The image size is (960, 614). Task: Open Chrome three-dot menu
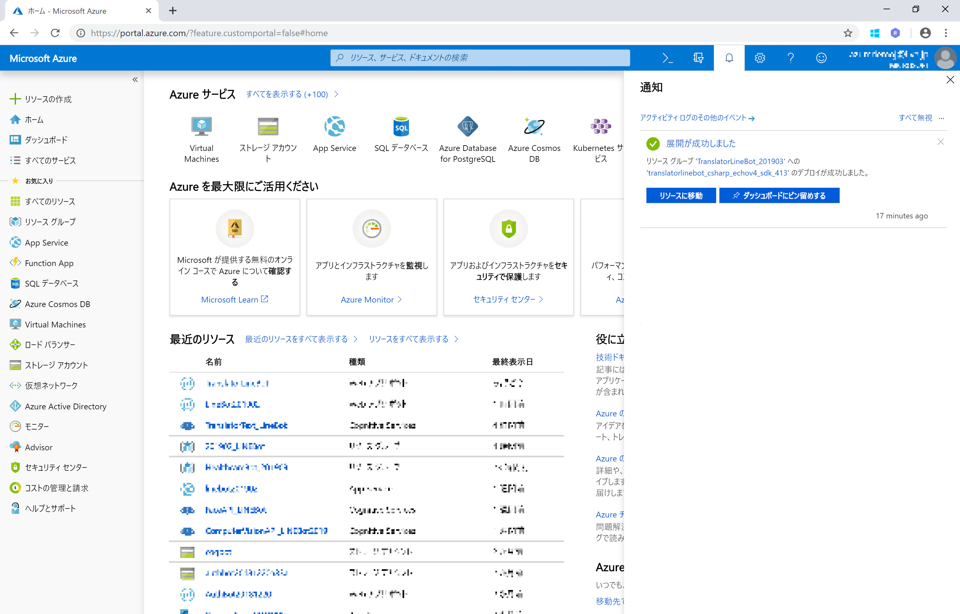coord(946,33)
